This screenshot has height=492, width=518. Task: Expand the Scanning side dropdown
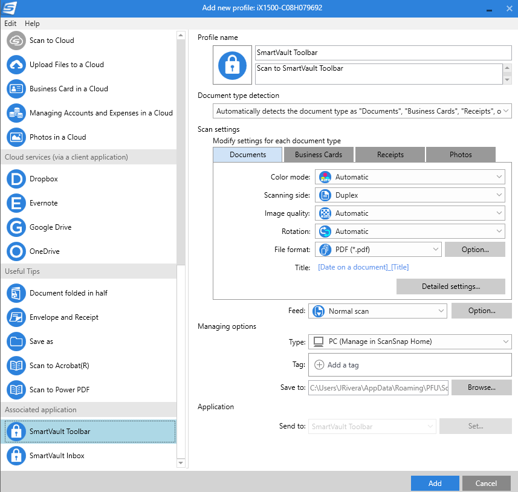pyautogui.click(x=410, y=195)
